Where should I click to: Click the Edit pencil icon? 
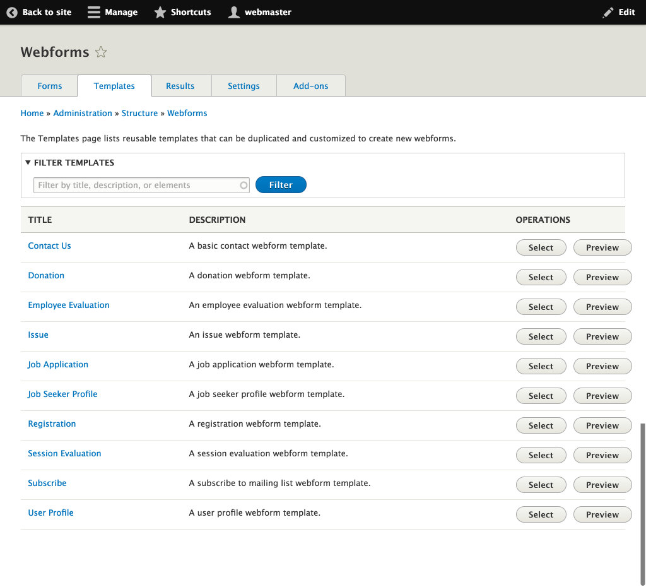608,13
